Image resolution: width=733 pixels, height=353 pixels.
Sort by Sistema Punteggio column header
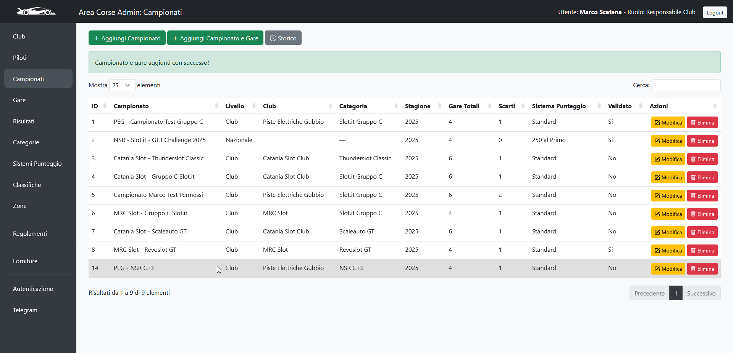tap(559, 106)
